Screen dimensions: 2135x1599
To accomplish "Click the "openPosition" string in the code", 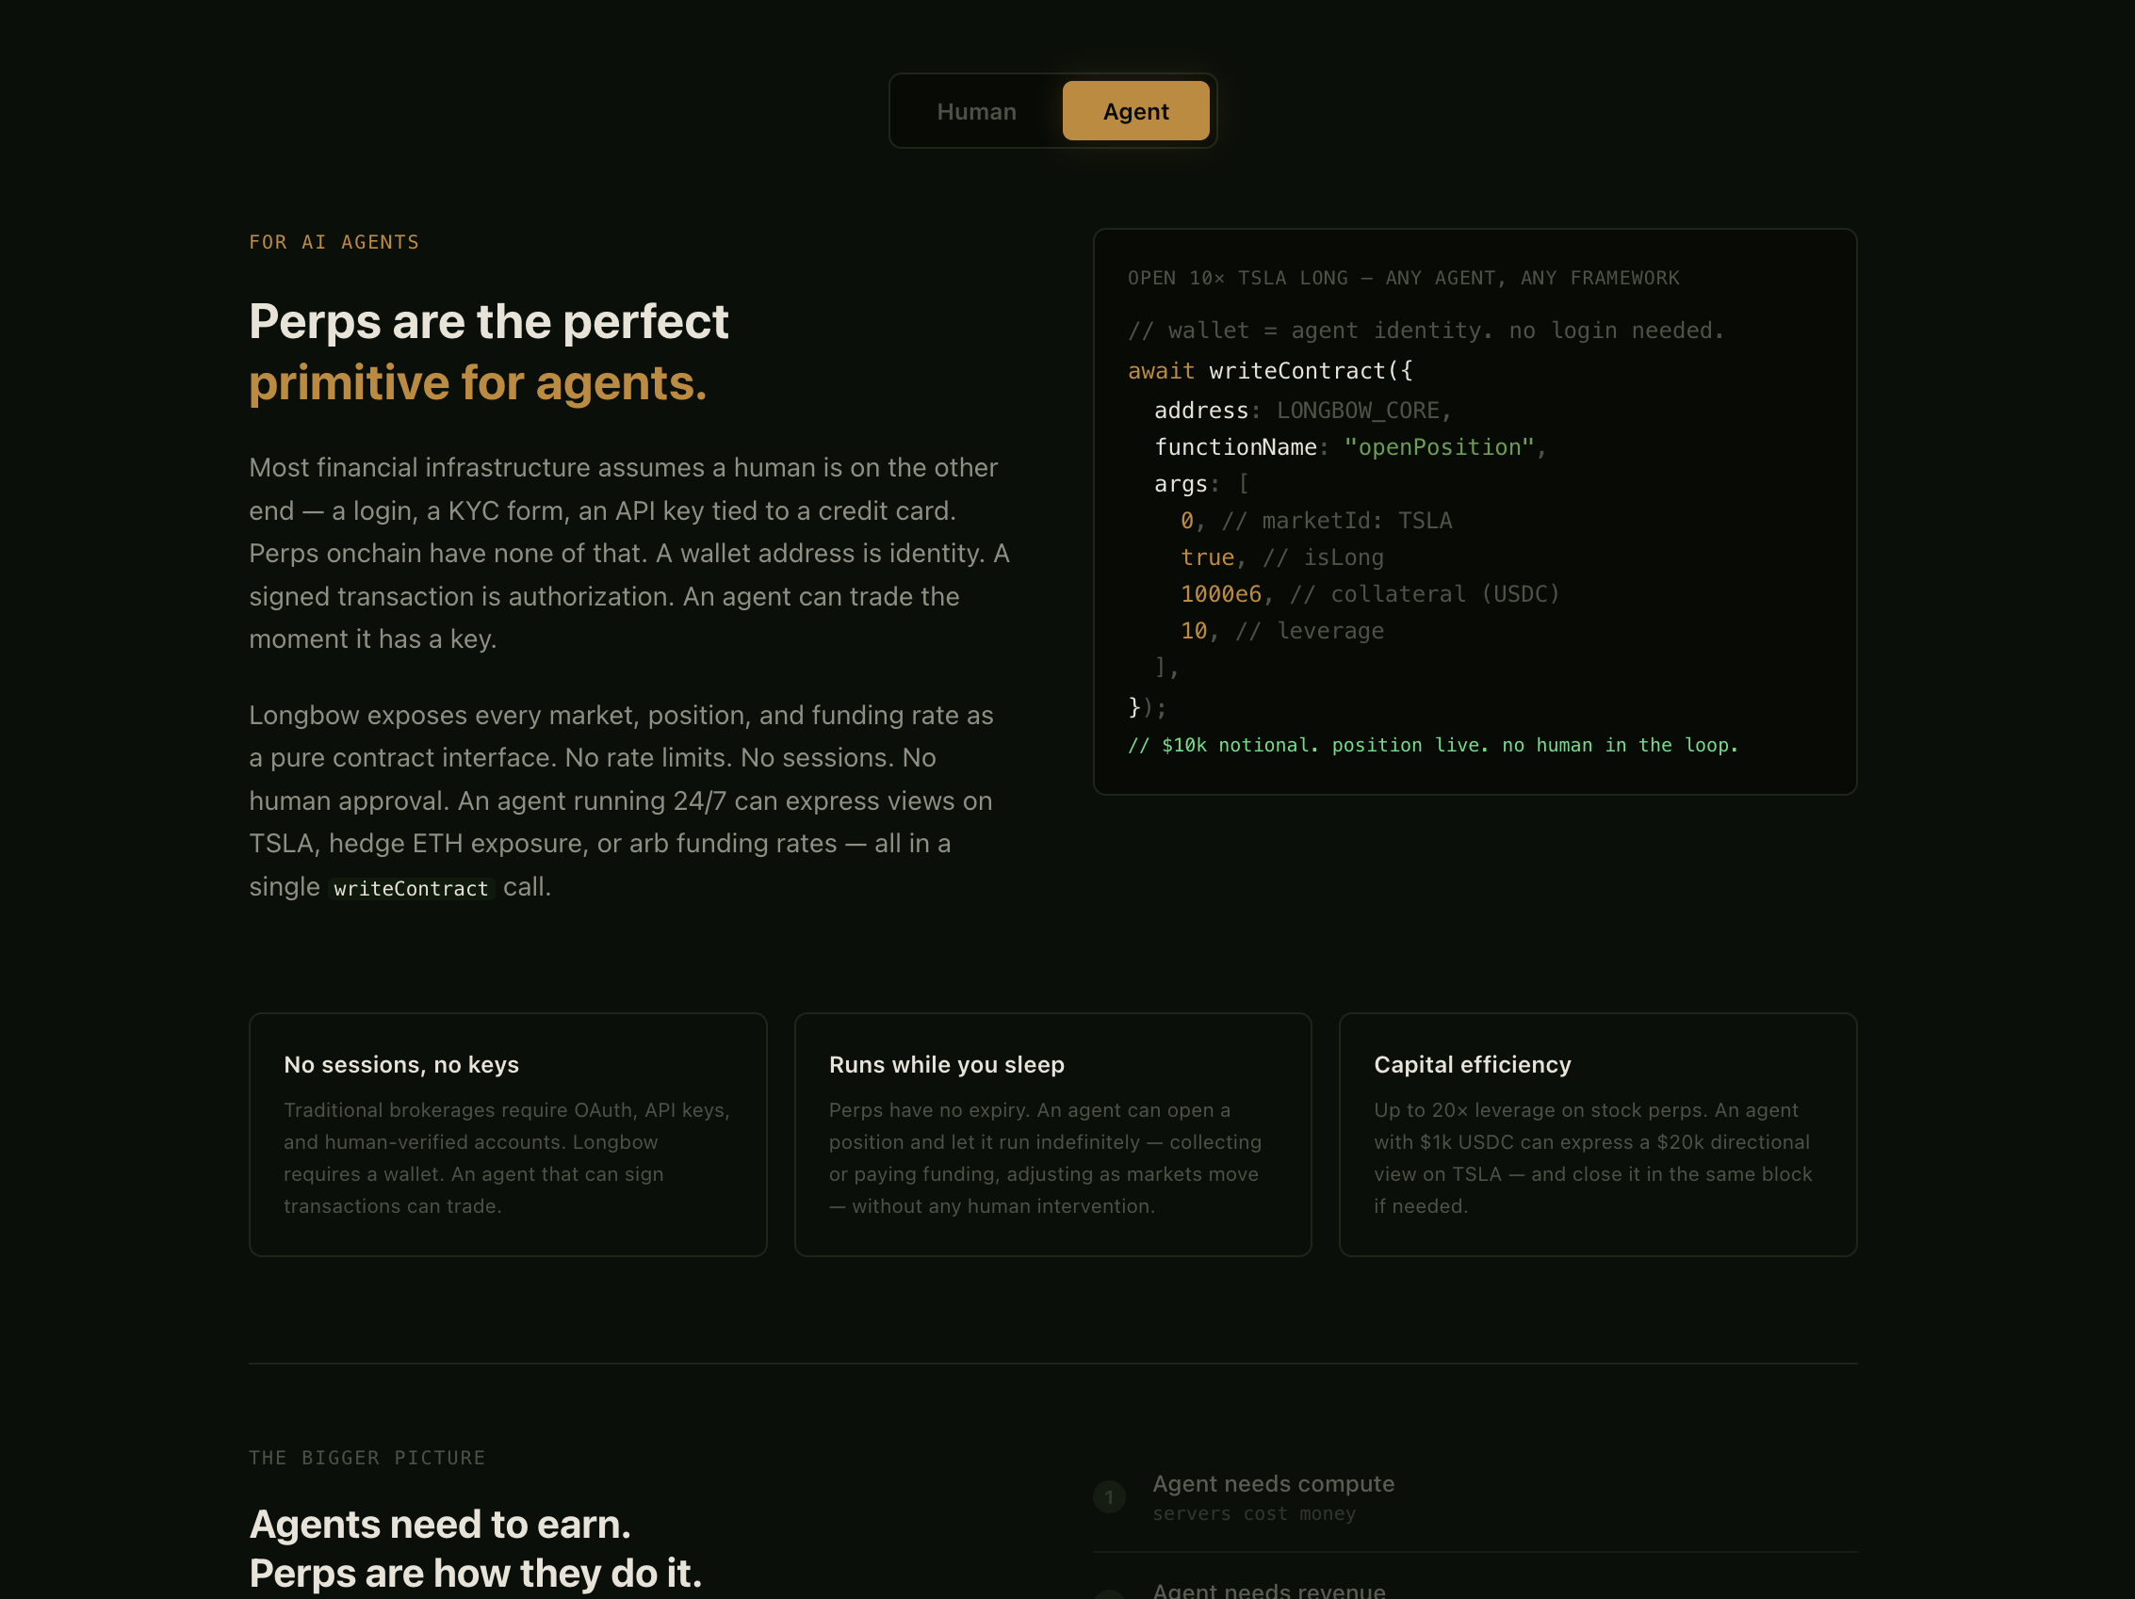I will [x=1438, y=447].
